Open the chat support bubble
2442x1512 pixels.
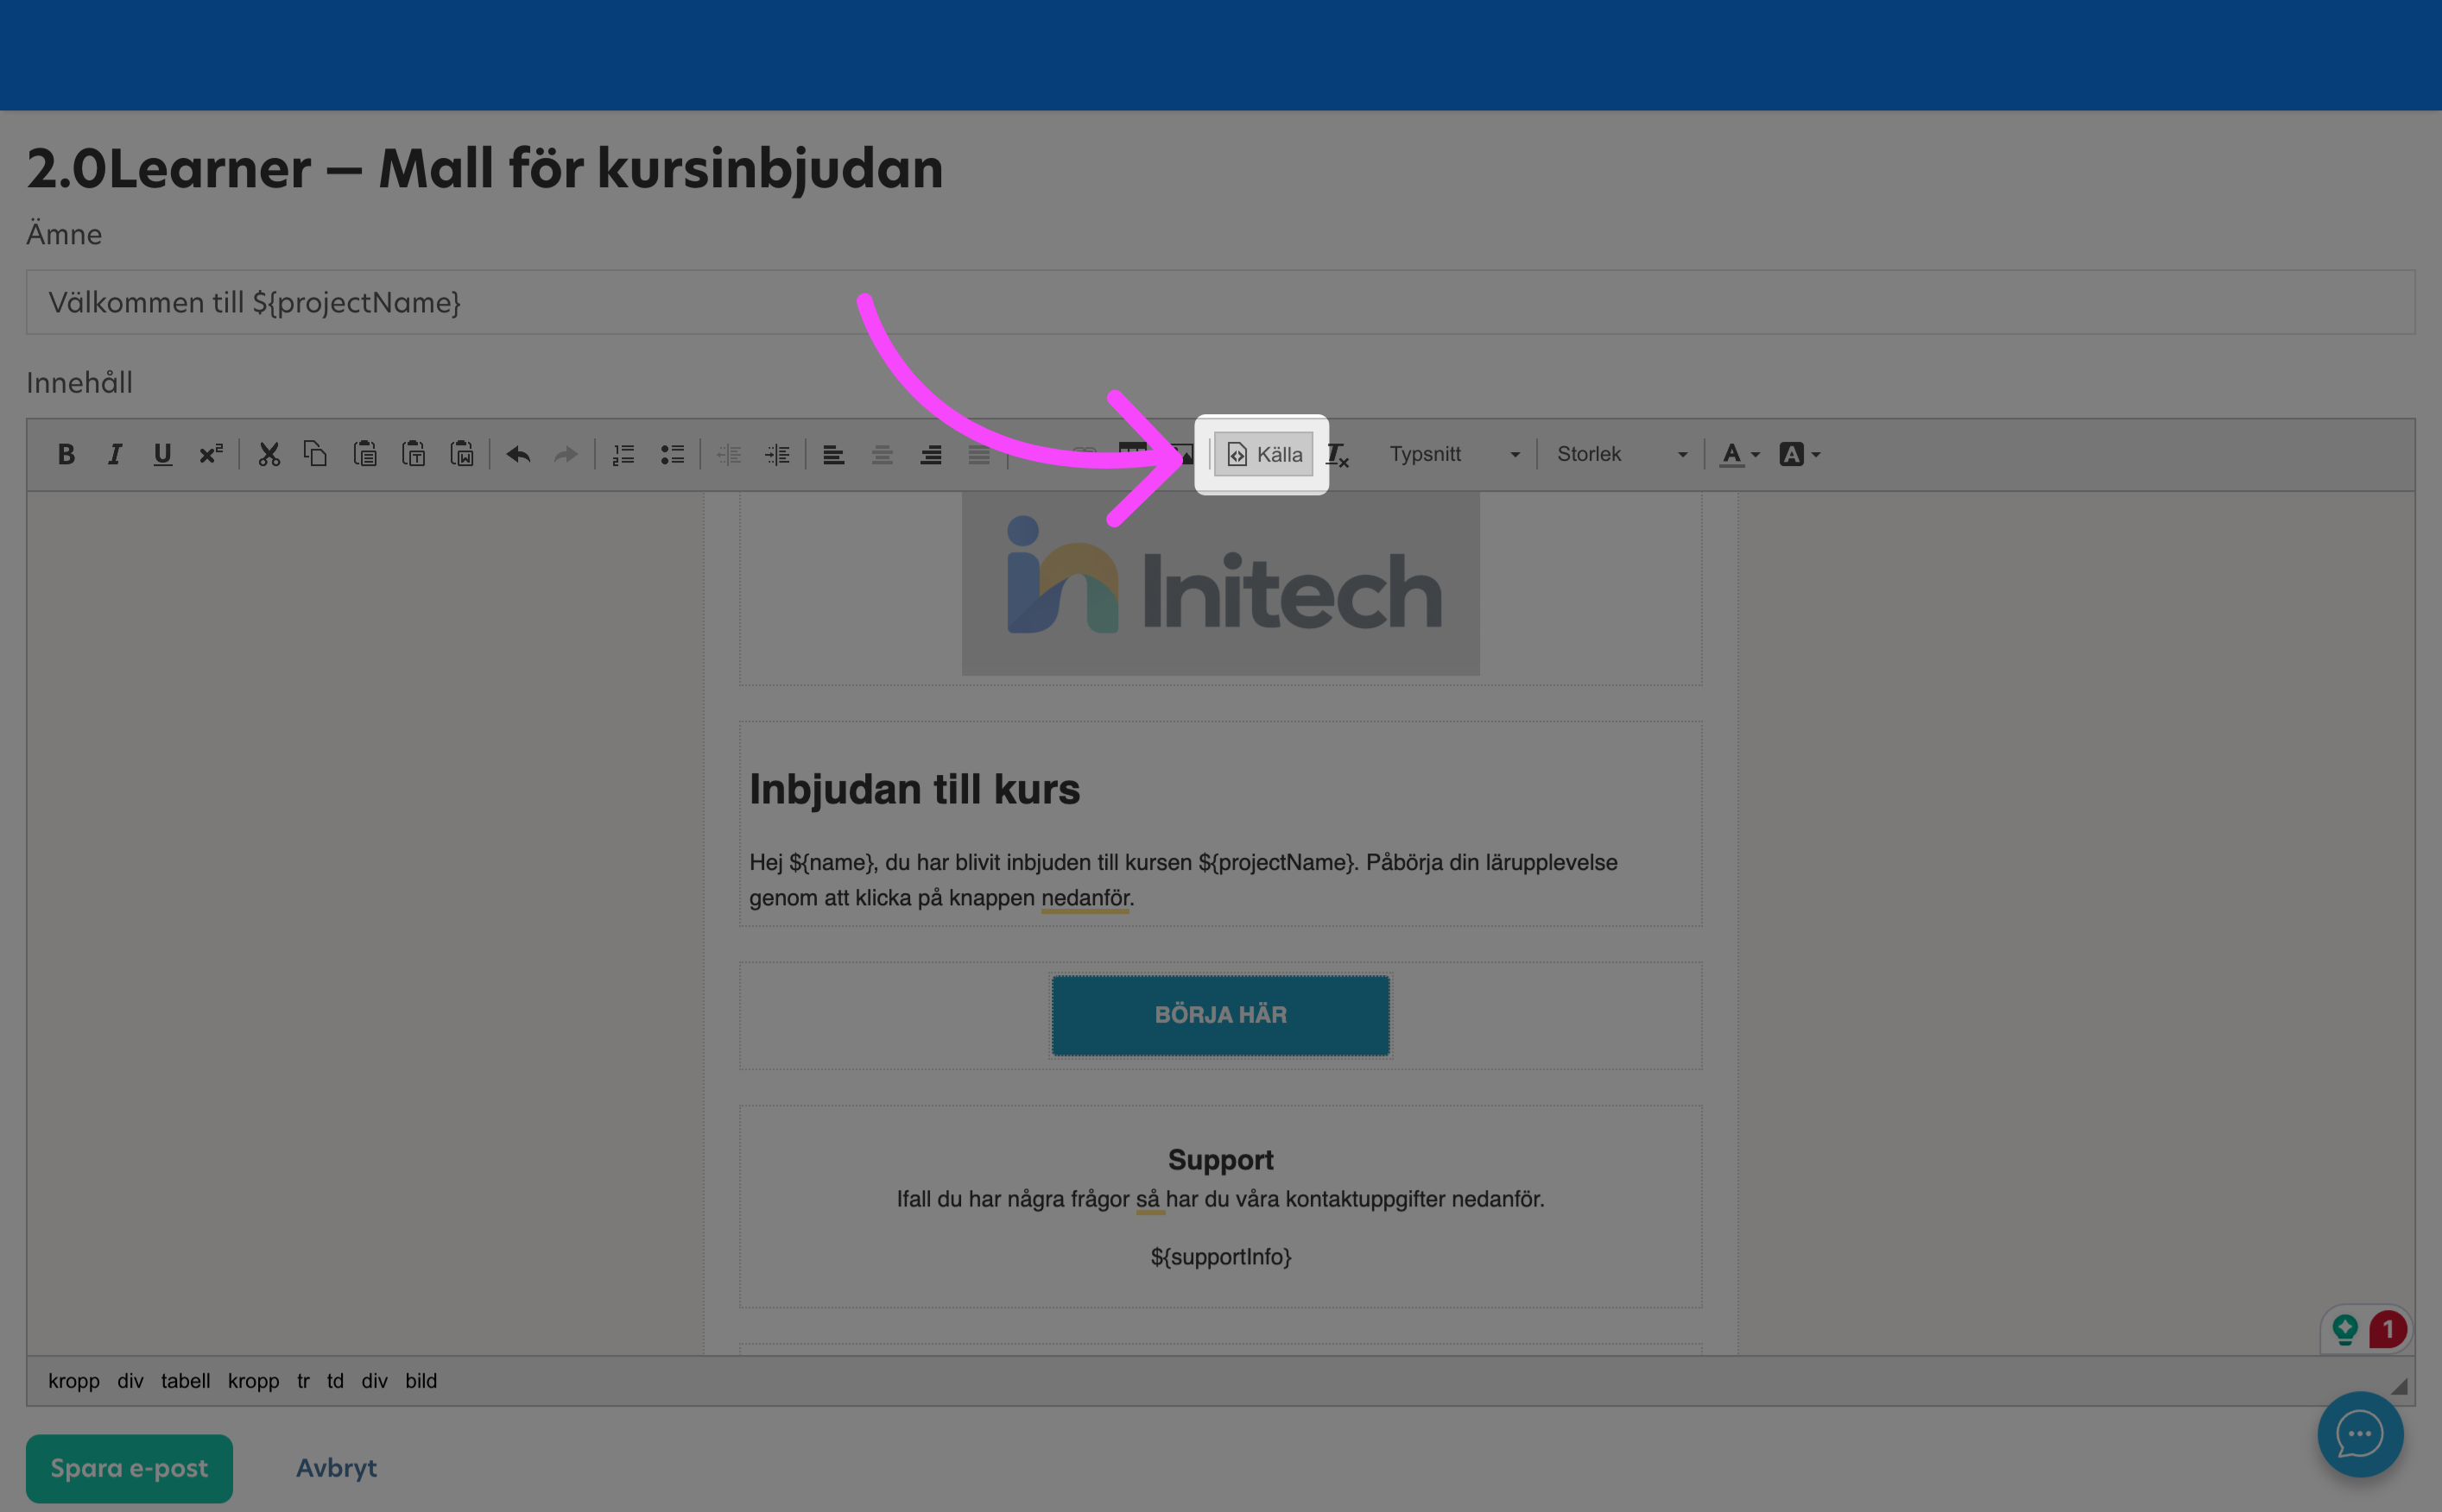2360,1434
